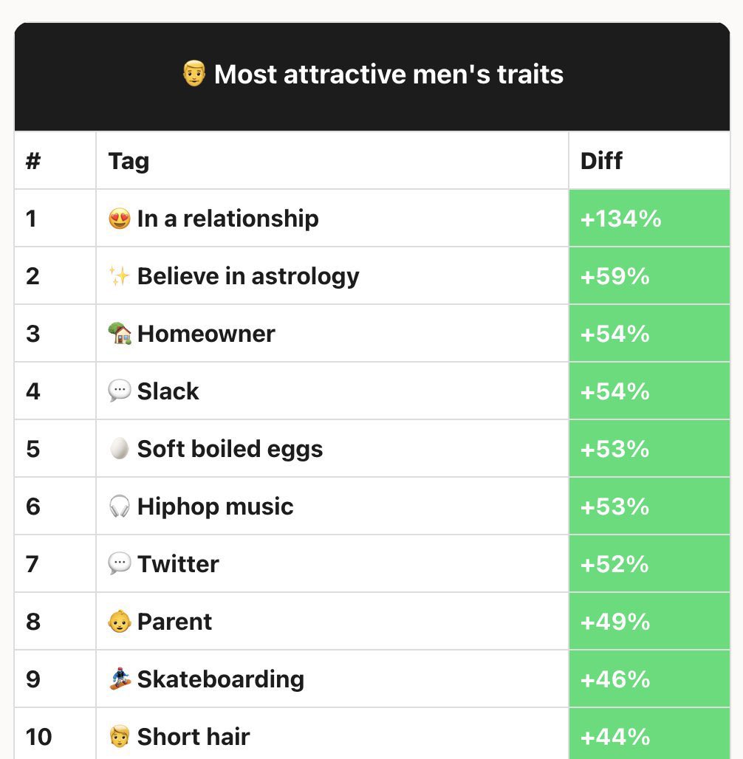Select the In a relationship tag text
The image size is (743, 759).
click(227, 219)
